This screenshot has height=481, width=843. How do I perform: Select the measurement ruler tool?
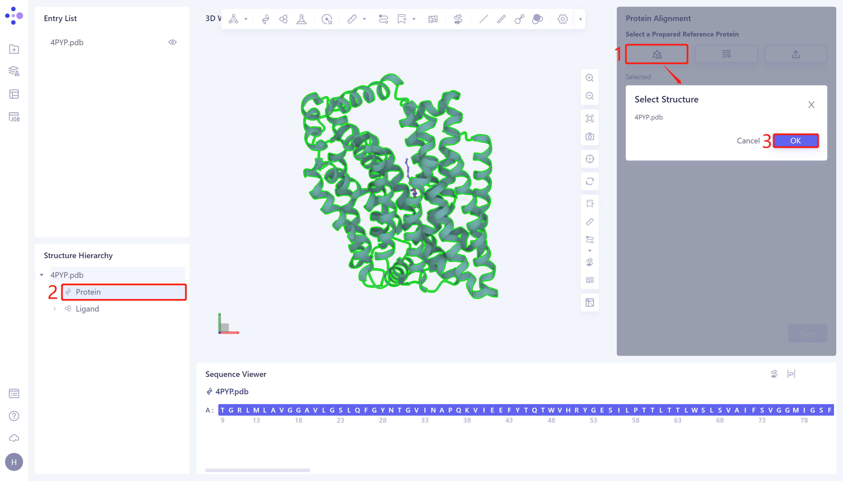(352, 19)
